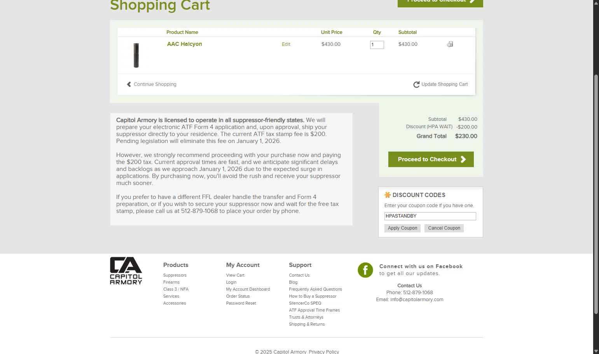The height and width of the screenshot is (354, 599).
Task: Open SilencerCo SPEQ link
Action: point(305,303)
